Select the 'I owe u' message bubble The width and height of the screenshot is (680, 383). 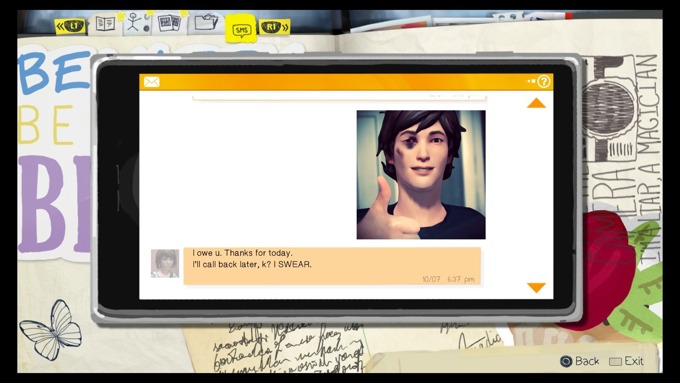(332, 266)
